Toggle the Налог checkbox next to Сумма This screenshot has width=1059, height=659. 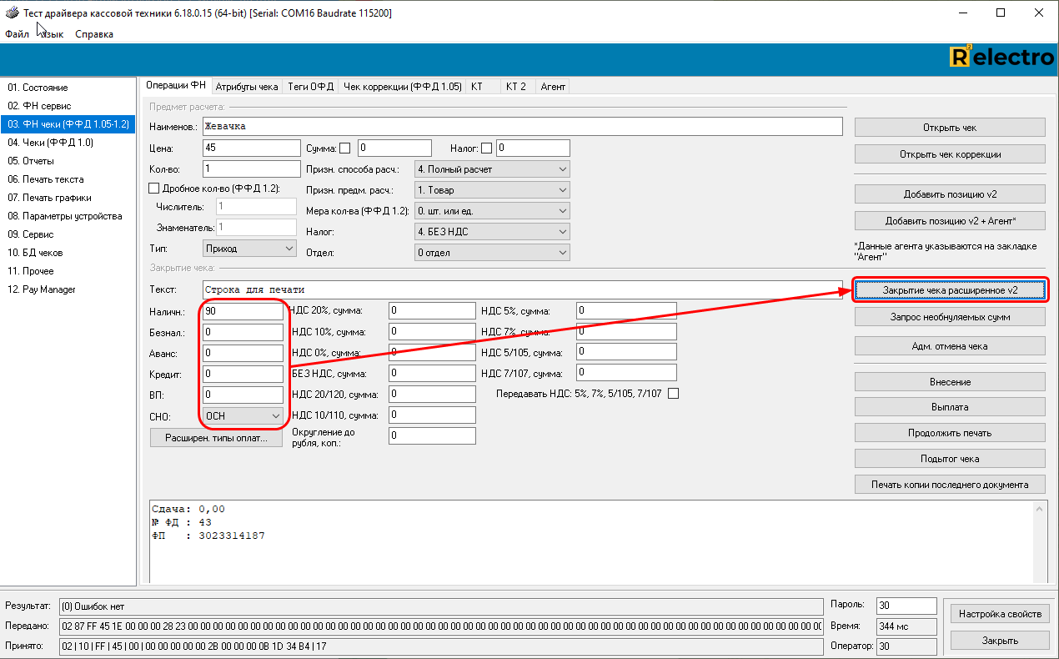487,148
